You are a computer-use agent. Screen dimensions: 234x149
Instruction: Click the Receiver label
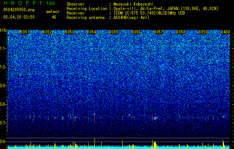coord(76,13)
